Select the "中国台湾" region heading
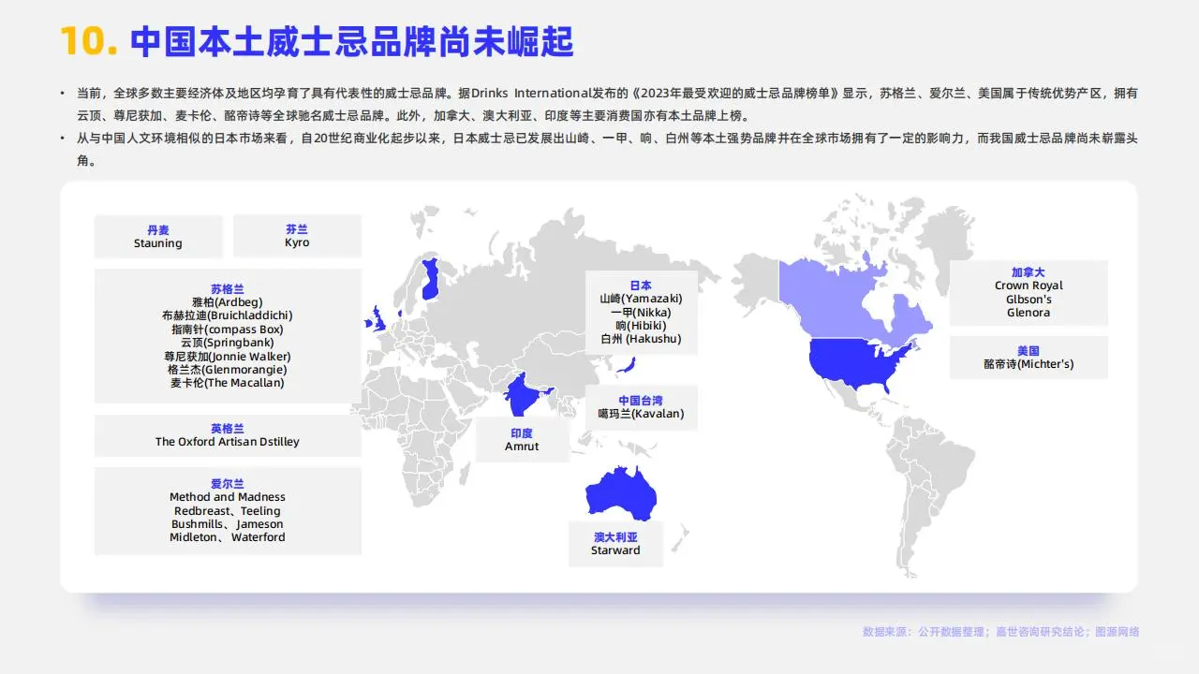The height and width of the screenshot is (674, 1199). point(641,401)
